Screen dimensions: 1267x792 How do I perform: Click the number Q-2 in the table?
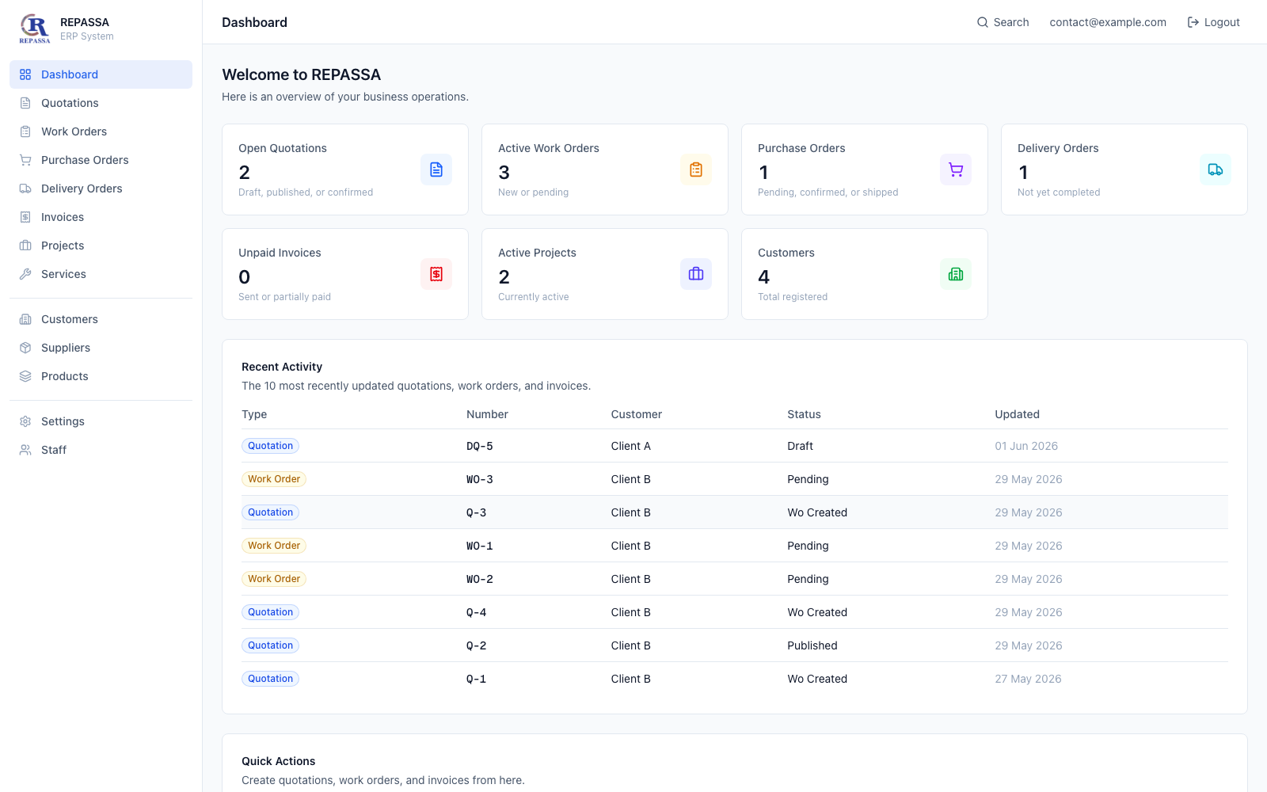click(x=477, y=645)
